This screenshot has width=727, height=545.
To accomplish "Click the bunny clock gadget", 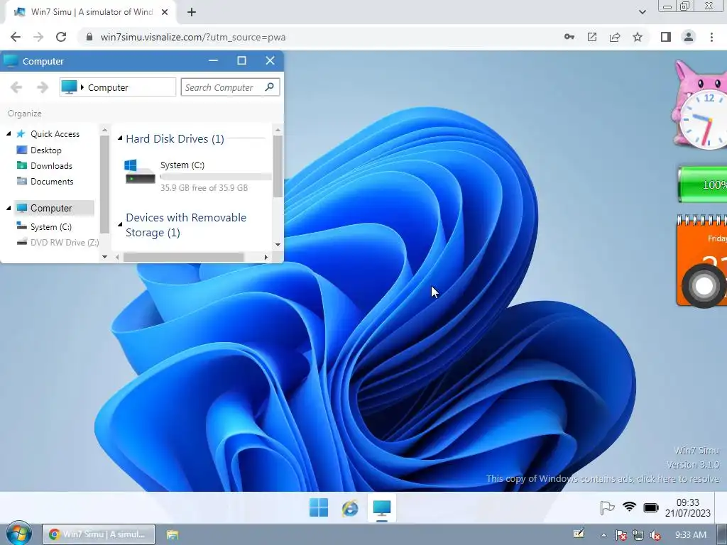I will tap(700, 104).
